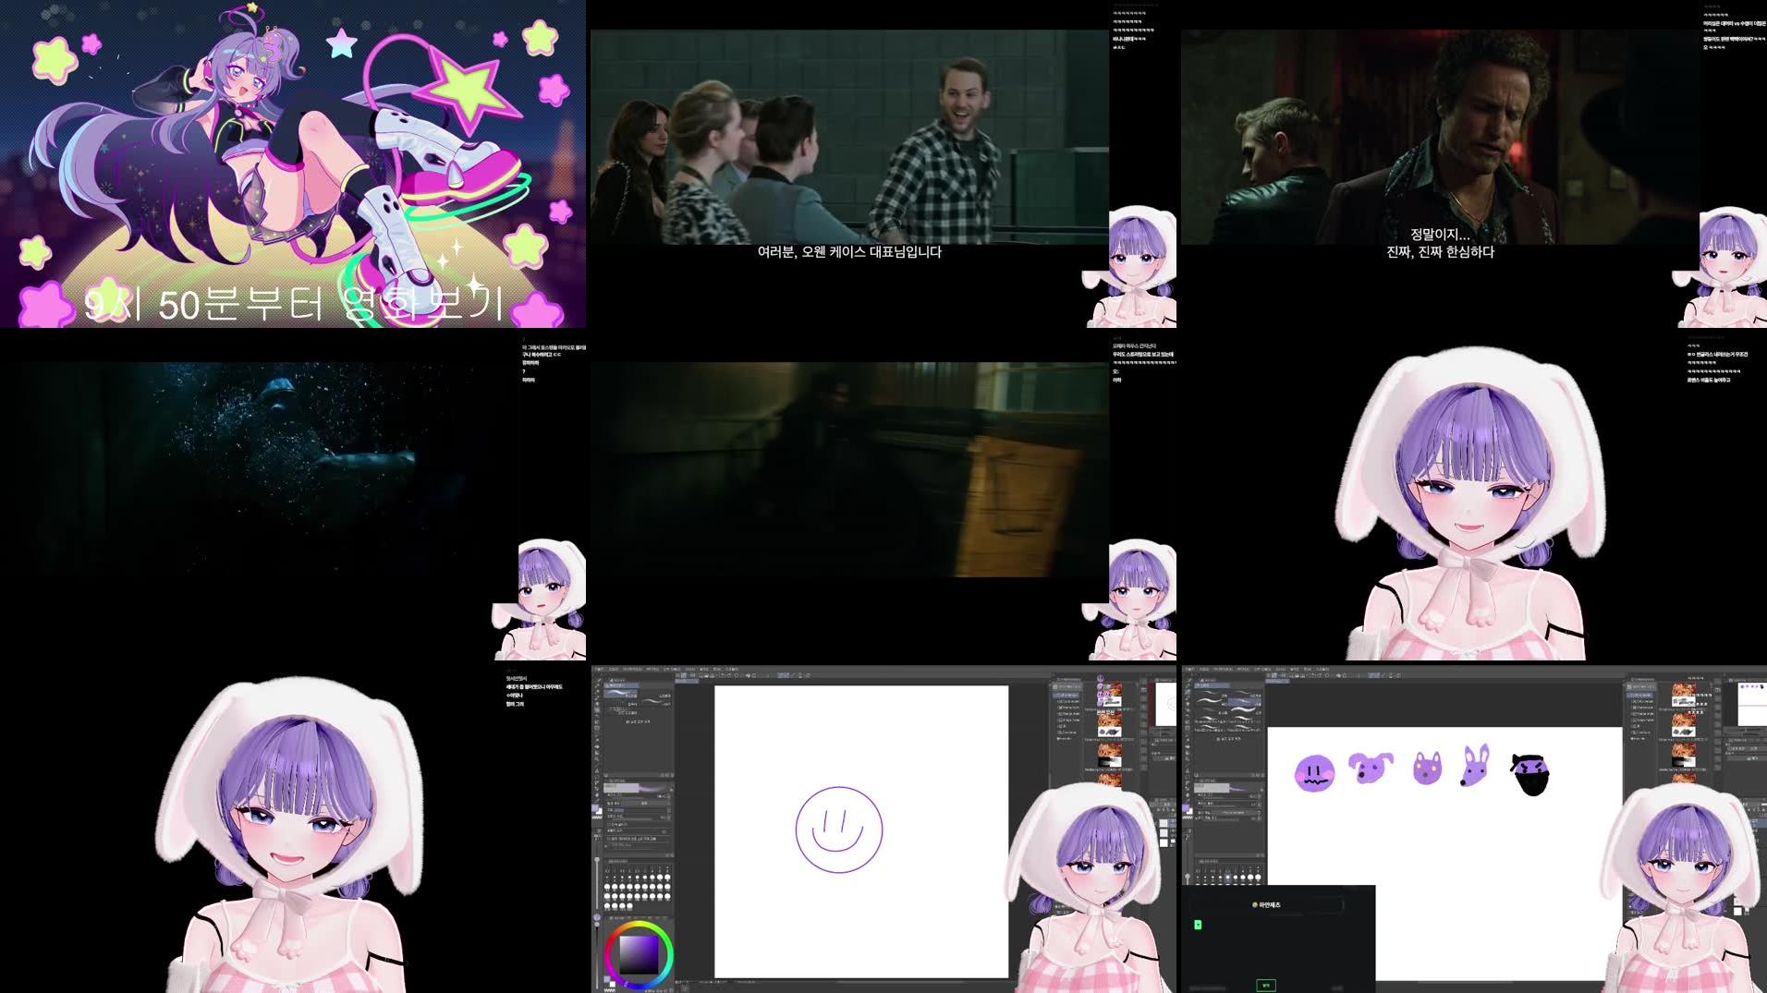Select the eyedropper tool in the toolbar
This screenshot has width=1767, height=993.
click(x=597, y=708)
